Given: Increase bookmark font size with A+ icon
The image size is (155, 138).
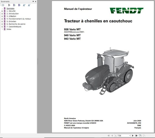Looking at the screenshot, I should pyautogui.click(x=24, y=5).
